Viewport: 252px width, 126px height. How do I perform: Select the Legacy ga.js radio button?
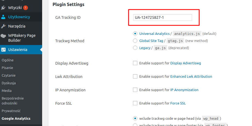tap(135, 48)
